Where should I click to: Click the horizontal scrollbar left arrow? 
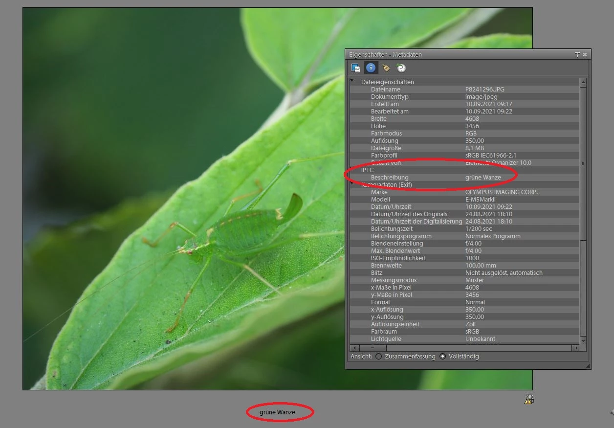click(x=353, y=348)
